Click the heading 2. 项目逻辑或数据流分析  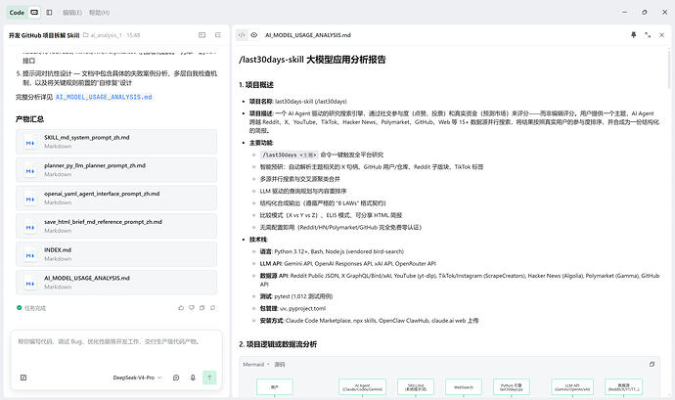(x=278, y=344)
